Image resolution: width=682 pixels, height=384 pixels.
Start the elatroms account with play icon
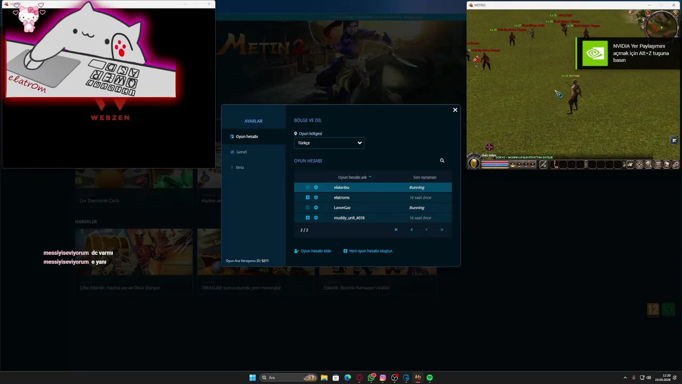click(307, 197)
